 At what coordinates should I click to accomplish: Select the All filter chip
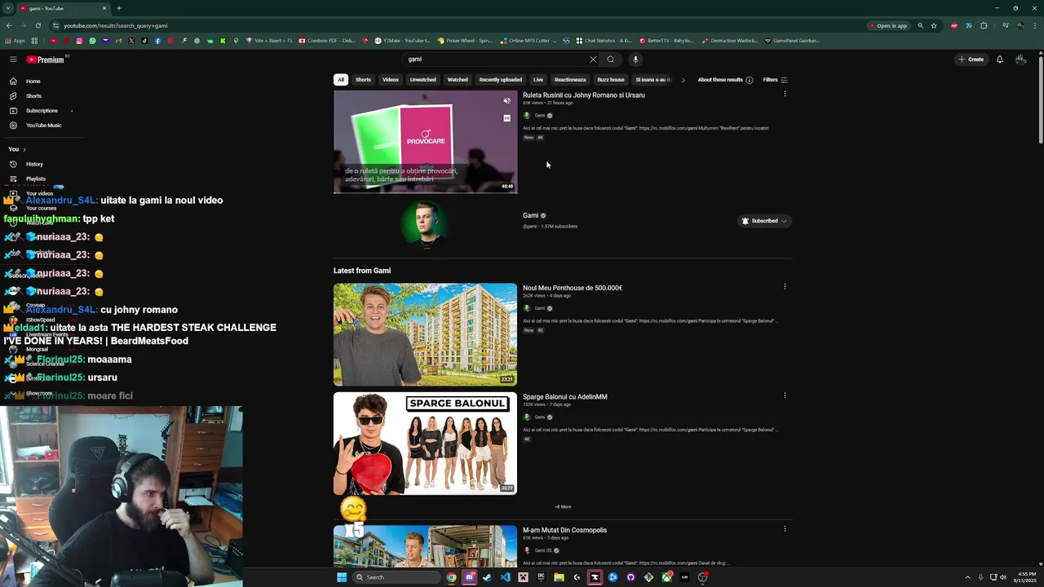coord(341,80)
